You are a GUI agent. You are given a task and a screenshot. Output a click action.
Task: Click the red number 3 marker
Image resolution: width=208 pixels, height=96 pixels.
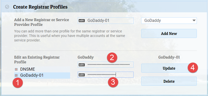[113, 82]
